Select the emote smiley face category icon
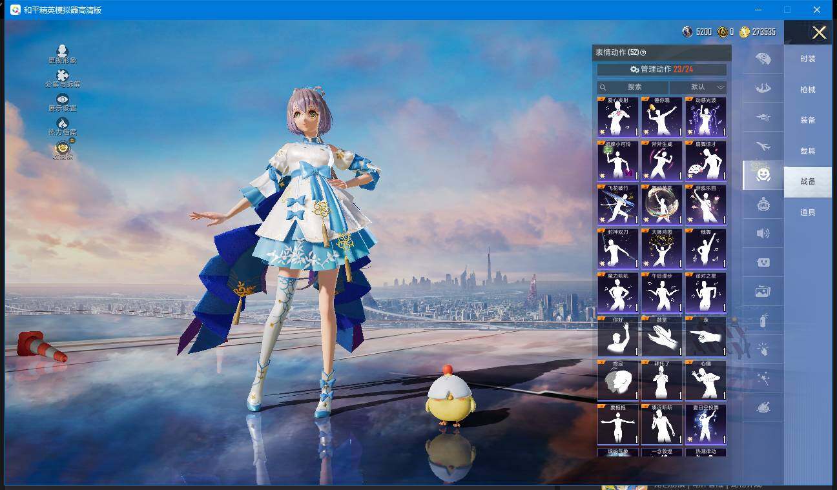Viewport: 837px width, 490px height. 763,175
